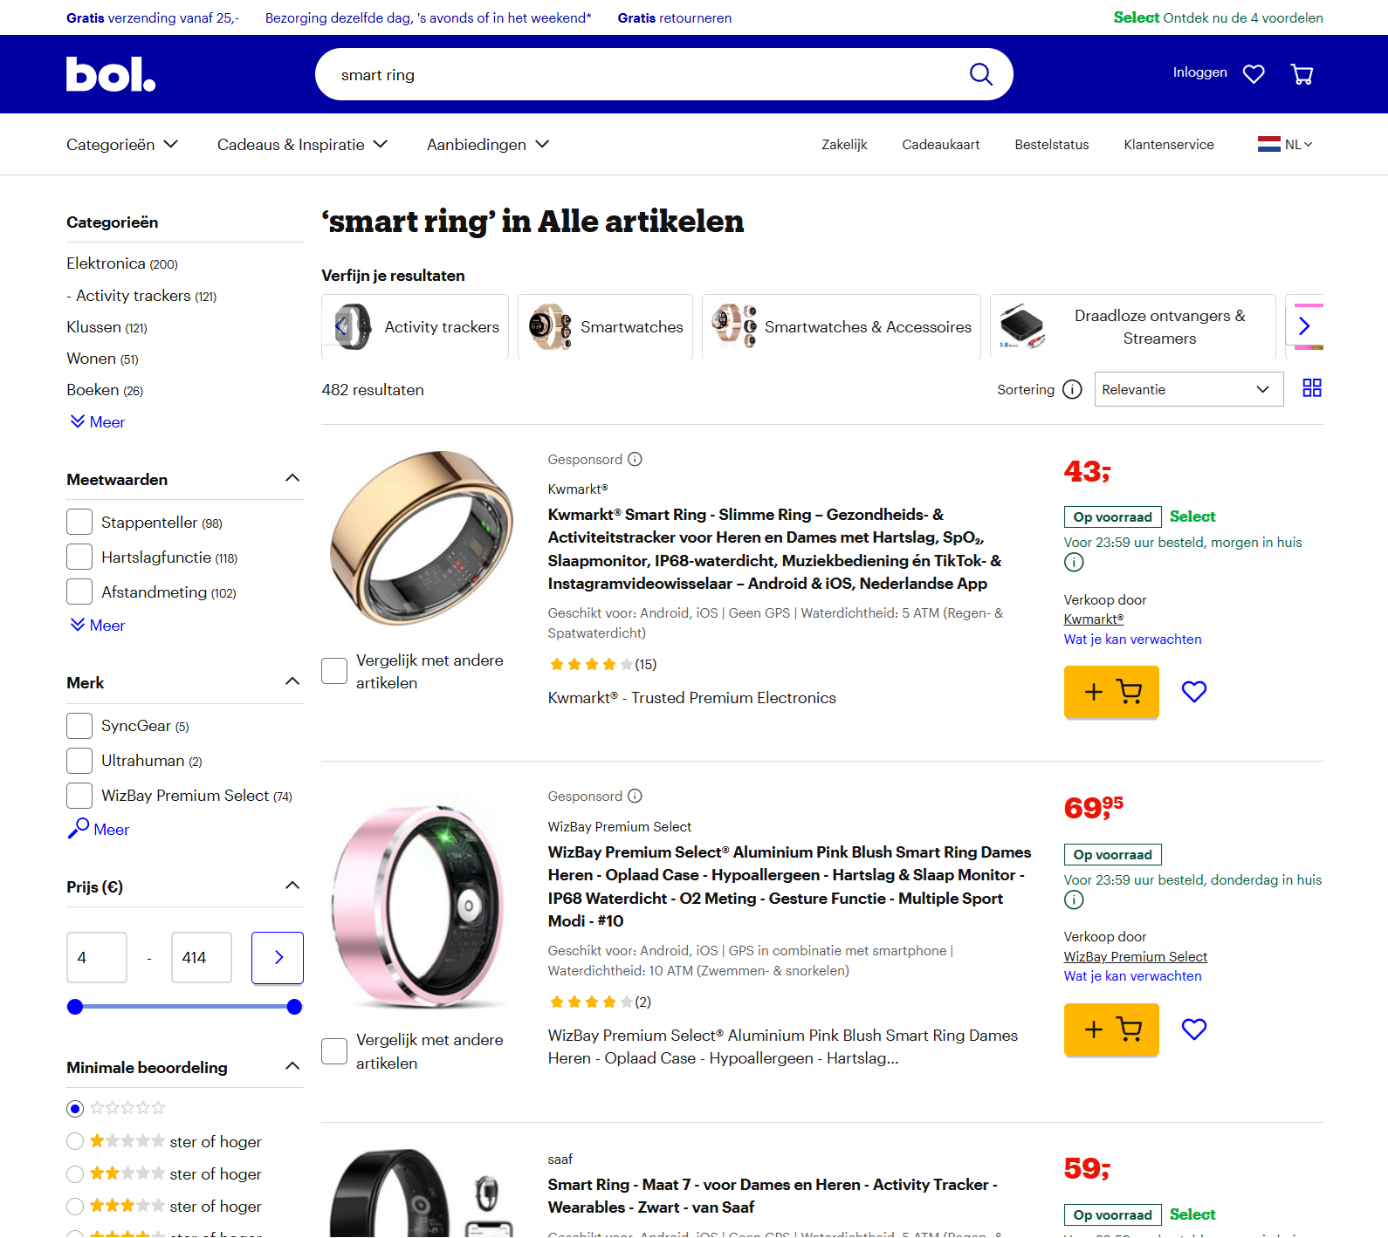
Task: Open the Aanbiedingen menu
Action: click(x=486, y=144)
